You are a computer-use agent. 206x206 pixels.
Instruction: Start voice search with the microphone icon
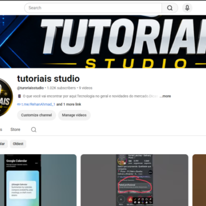click(x=187, y=8)
